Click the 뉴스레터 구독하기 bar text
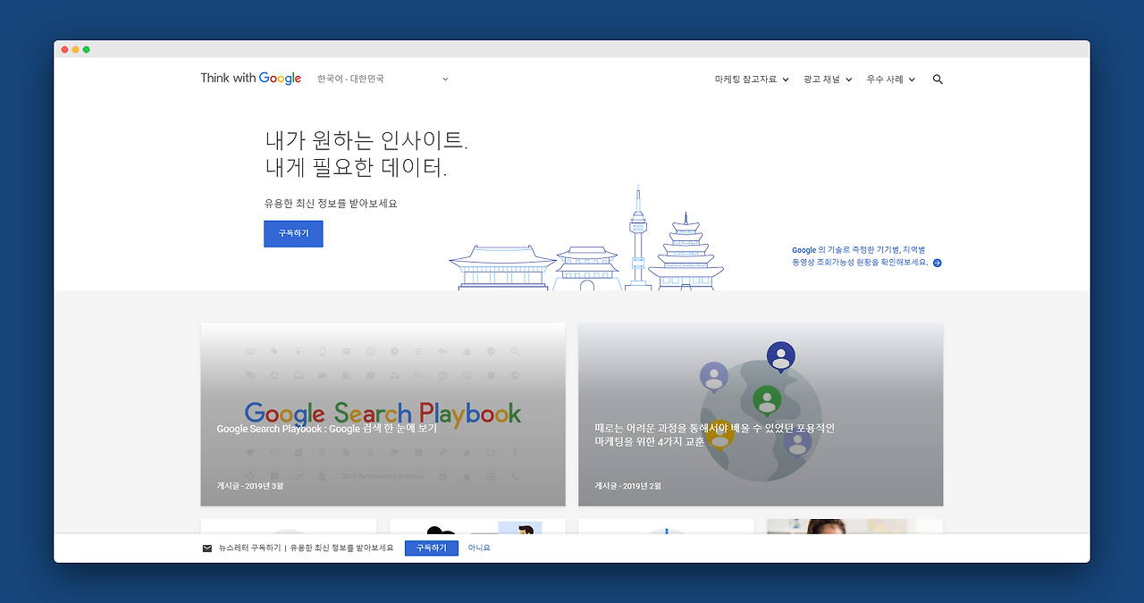This screenshot has height=603, width=1144. [x=249, y=548]
